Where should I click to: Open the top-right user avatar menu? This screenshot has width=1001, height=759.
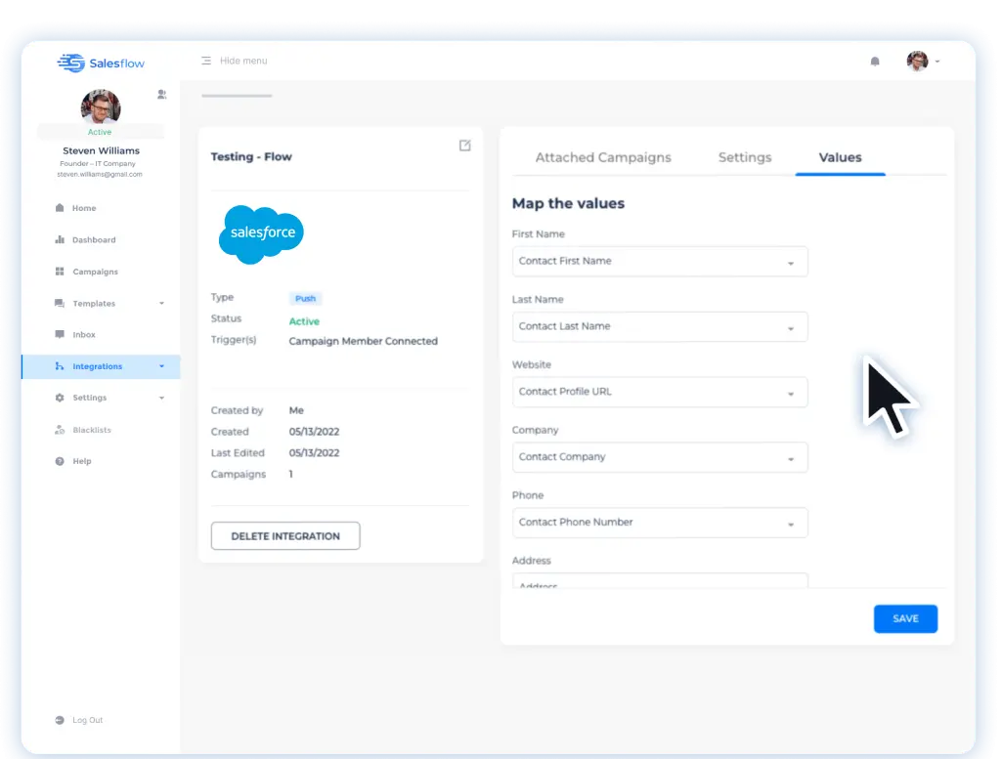pos(917,62)
